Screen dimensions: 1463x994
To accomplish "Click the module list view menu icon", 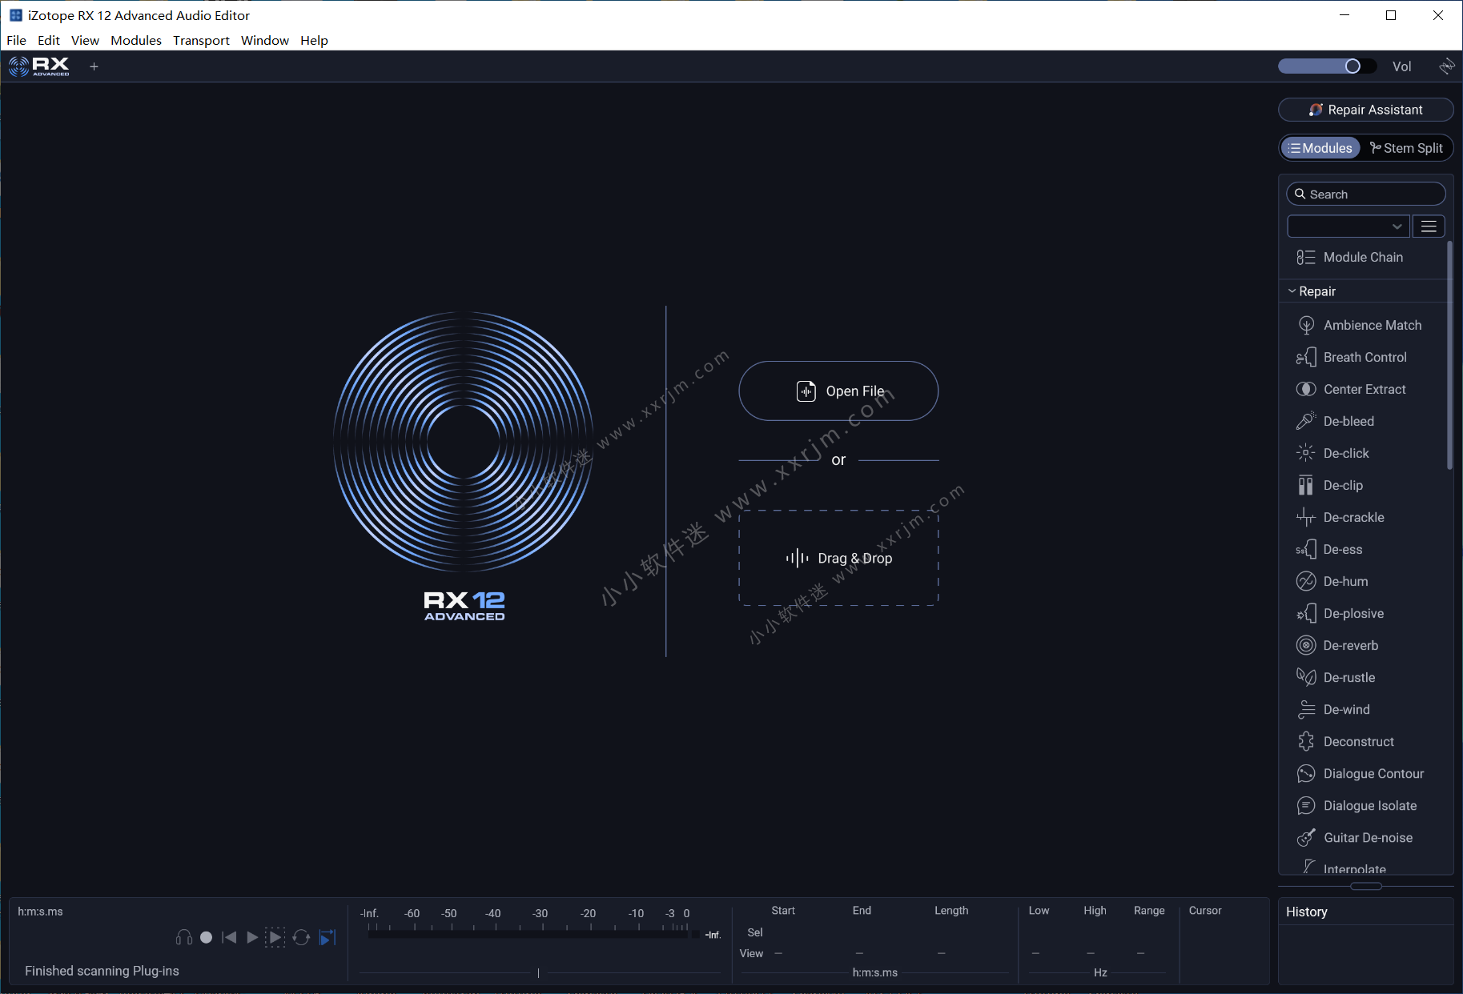I will coord(1429,226).
